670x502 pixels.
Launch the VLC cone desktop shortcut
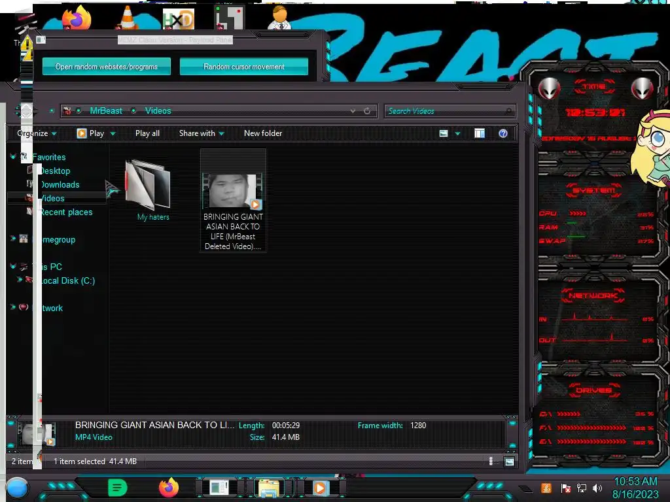(x=128, y=18)
